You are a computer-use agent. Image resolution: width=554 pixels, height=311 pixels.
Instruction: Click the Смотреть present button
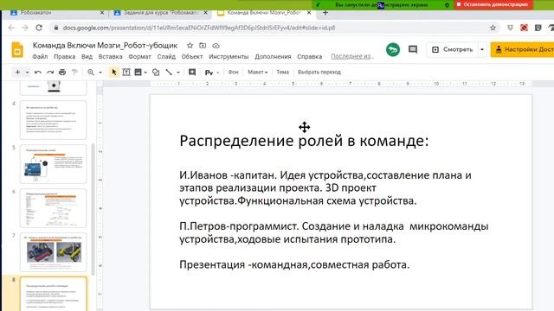[453, 50]
